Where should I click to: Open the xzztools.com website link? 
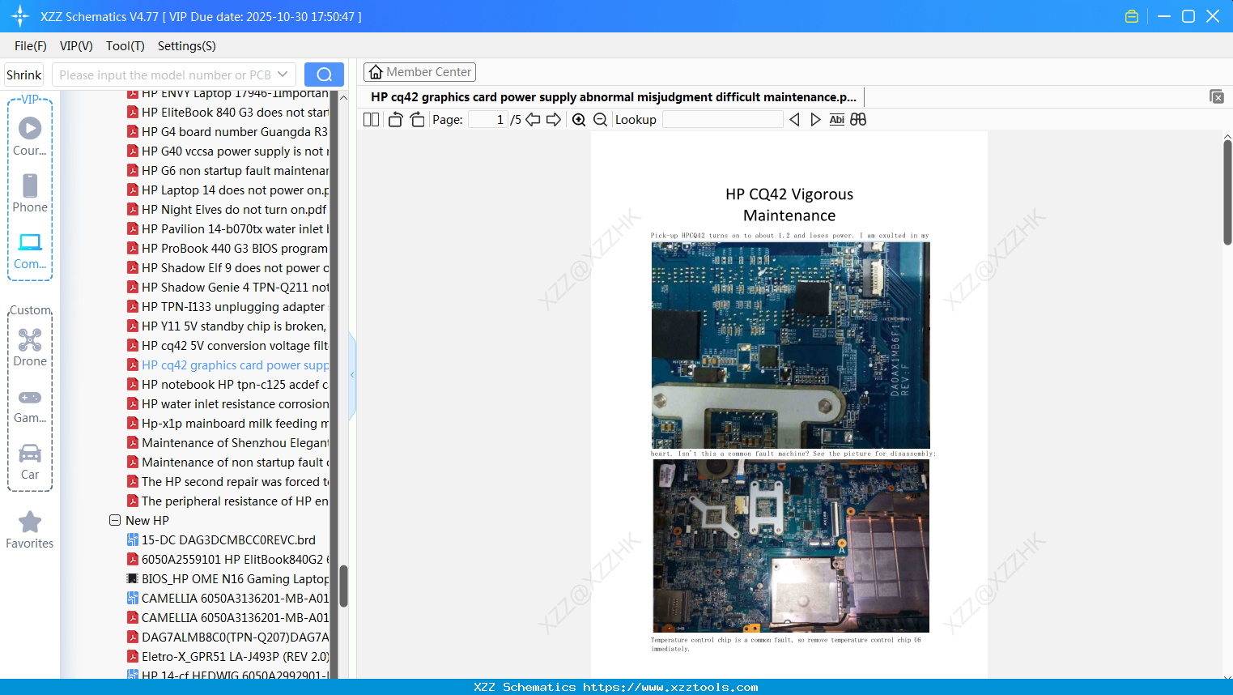[670, 687]
